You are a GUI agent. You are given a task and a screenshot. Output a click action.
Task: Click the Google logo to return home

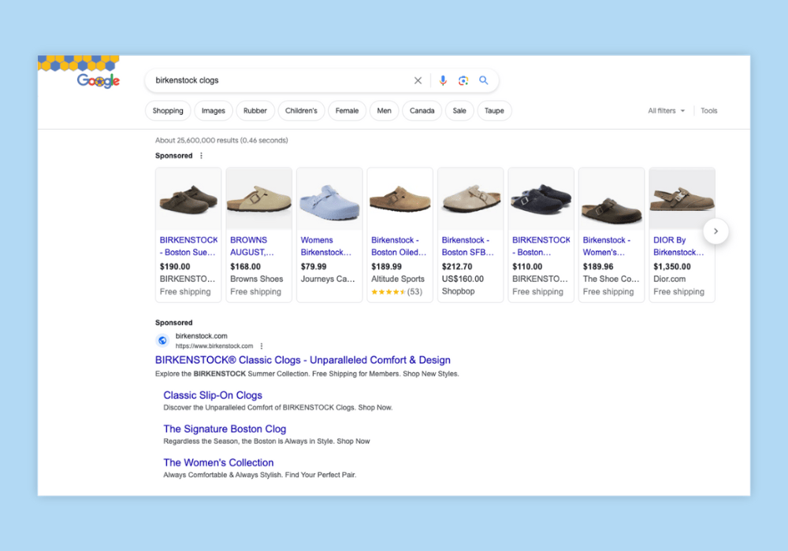(97, 80)
